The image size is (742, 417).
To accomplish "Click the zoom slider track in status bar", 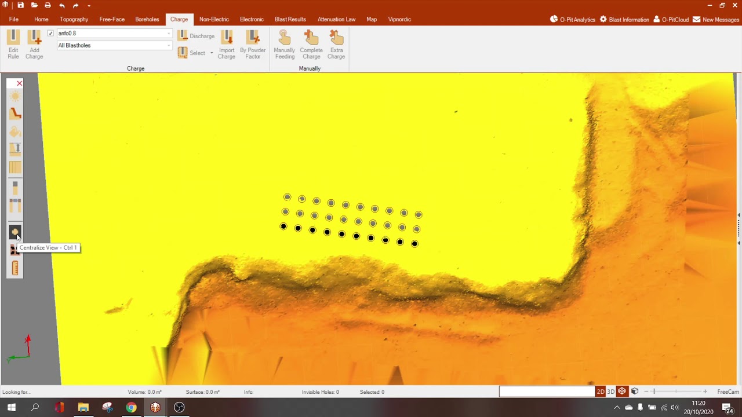I will tap(676, 392).
